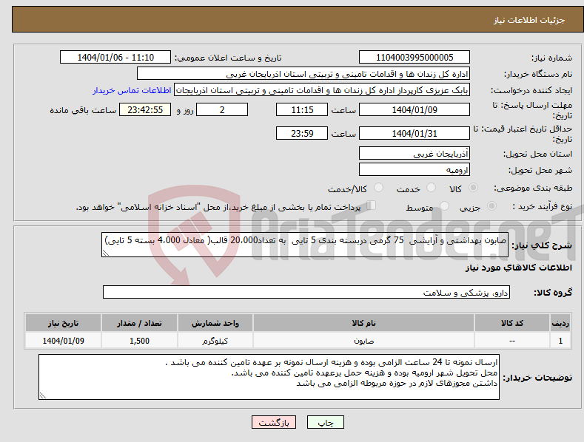Click the ایجاد کننده درخواست field
Image resolution: width=584 pixels, height=442 pixels.
(322, 90)
